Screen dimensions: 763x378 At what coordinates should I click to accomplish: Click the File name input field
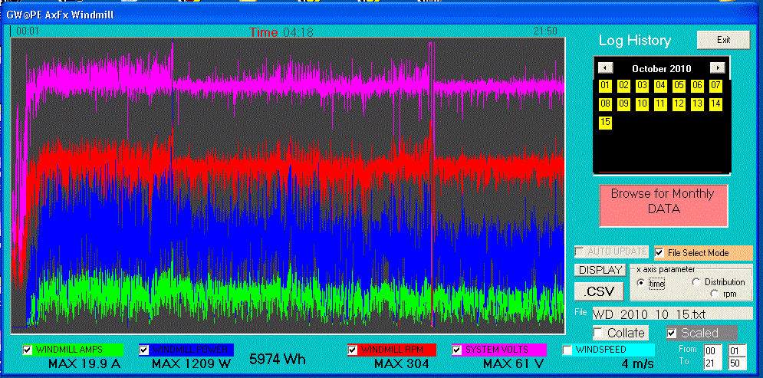point(672,313)
